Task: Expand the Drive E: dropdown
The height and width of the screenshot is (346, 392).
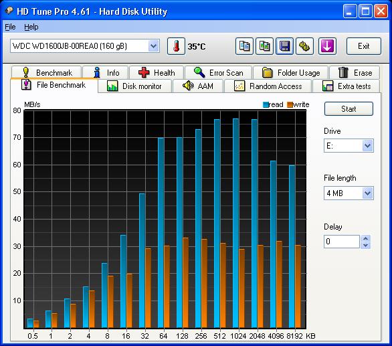Action: tap(367, 146)
